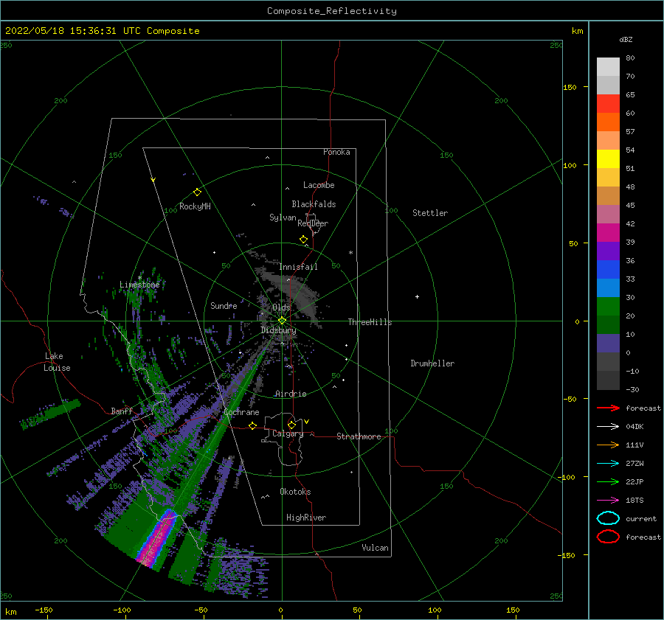664x620 pixels.
Task: Click the magenta 18TS arrow icon
Action: (x=608, y=501)
